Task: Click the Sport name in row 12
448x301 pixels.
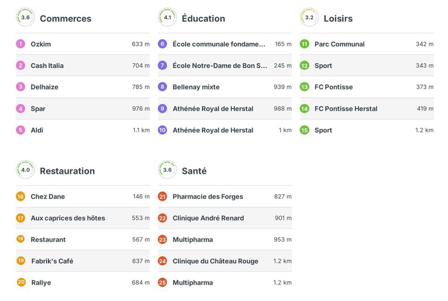Action: [323, 66]
